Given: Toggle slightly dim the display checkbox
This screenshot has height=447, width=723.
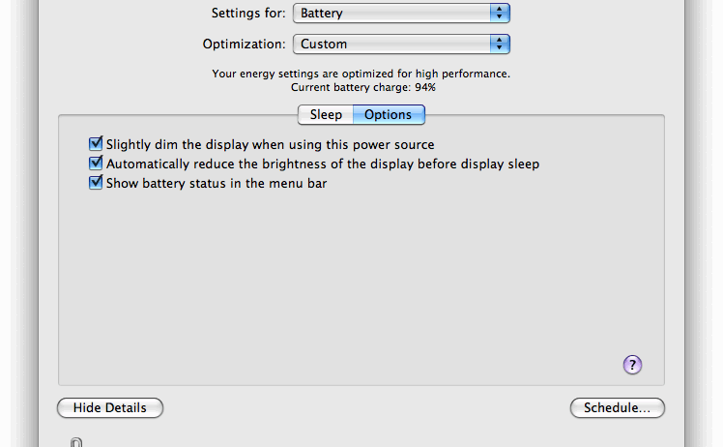Looking at the screenshot, I should (x=96, y=144).
